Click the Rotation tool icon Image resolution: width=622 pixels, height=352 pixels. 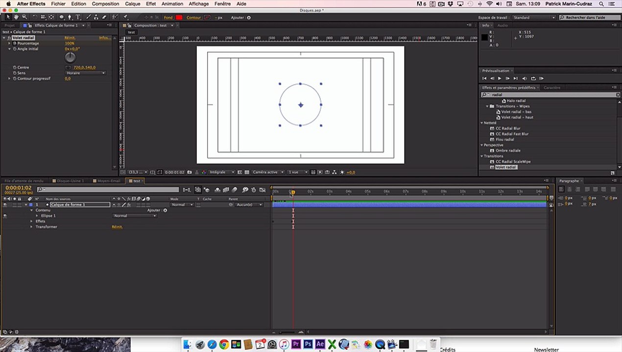coord(35,17)
